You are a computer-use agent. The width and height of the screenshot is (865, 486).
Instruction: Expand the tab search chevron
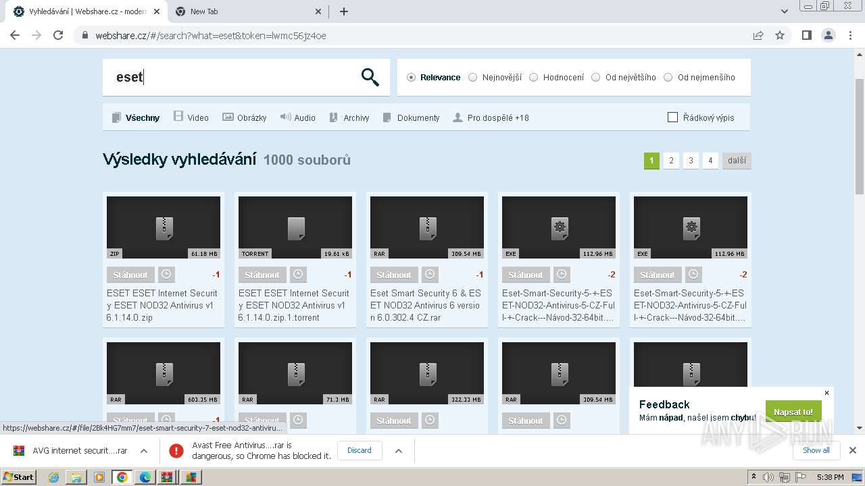[785, 11]
